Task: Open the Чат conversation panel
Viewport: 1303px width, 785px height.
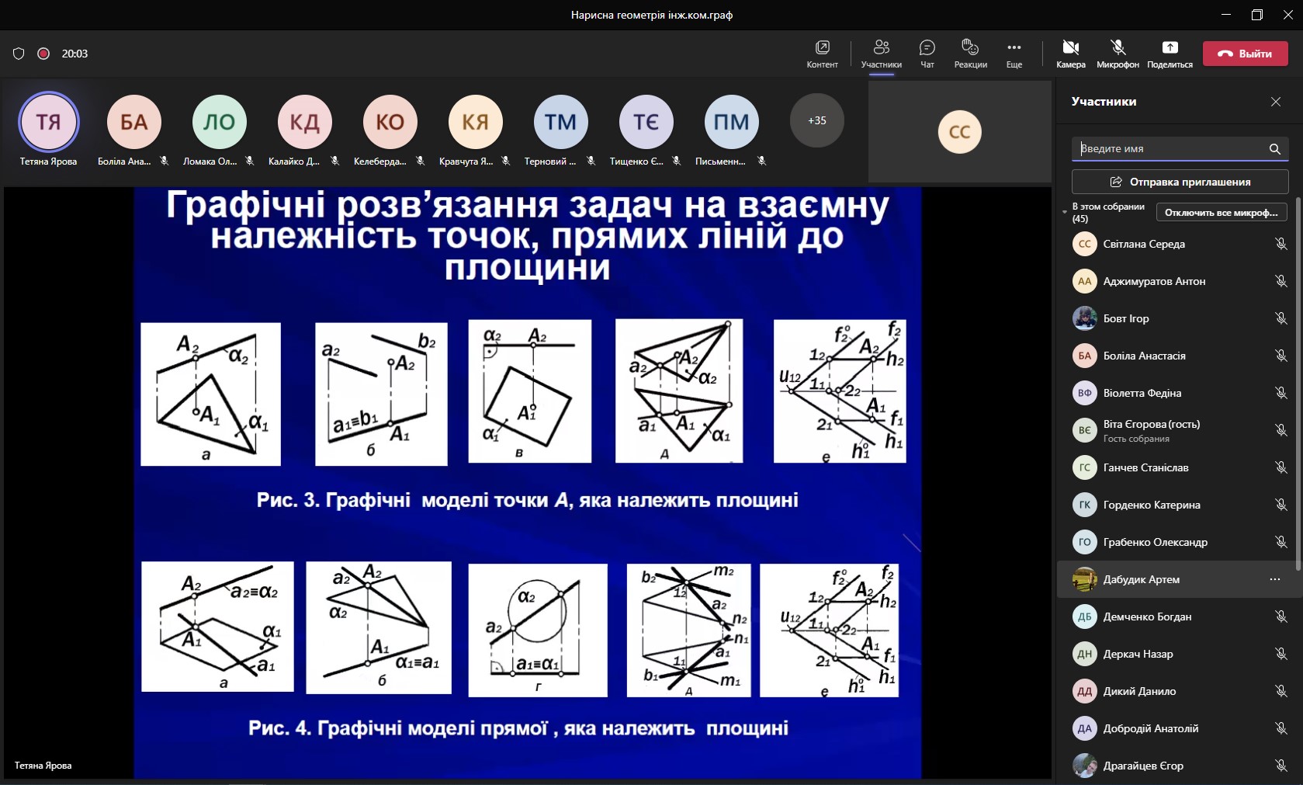Action: [927, 54]
